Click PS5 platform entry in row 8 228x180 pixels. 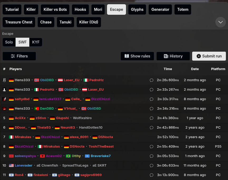218,147
